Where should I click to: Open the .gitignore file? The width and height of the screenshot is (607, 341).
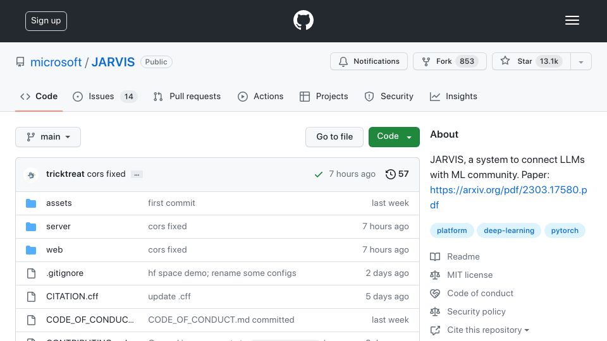(x=64, y=273)
